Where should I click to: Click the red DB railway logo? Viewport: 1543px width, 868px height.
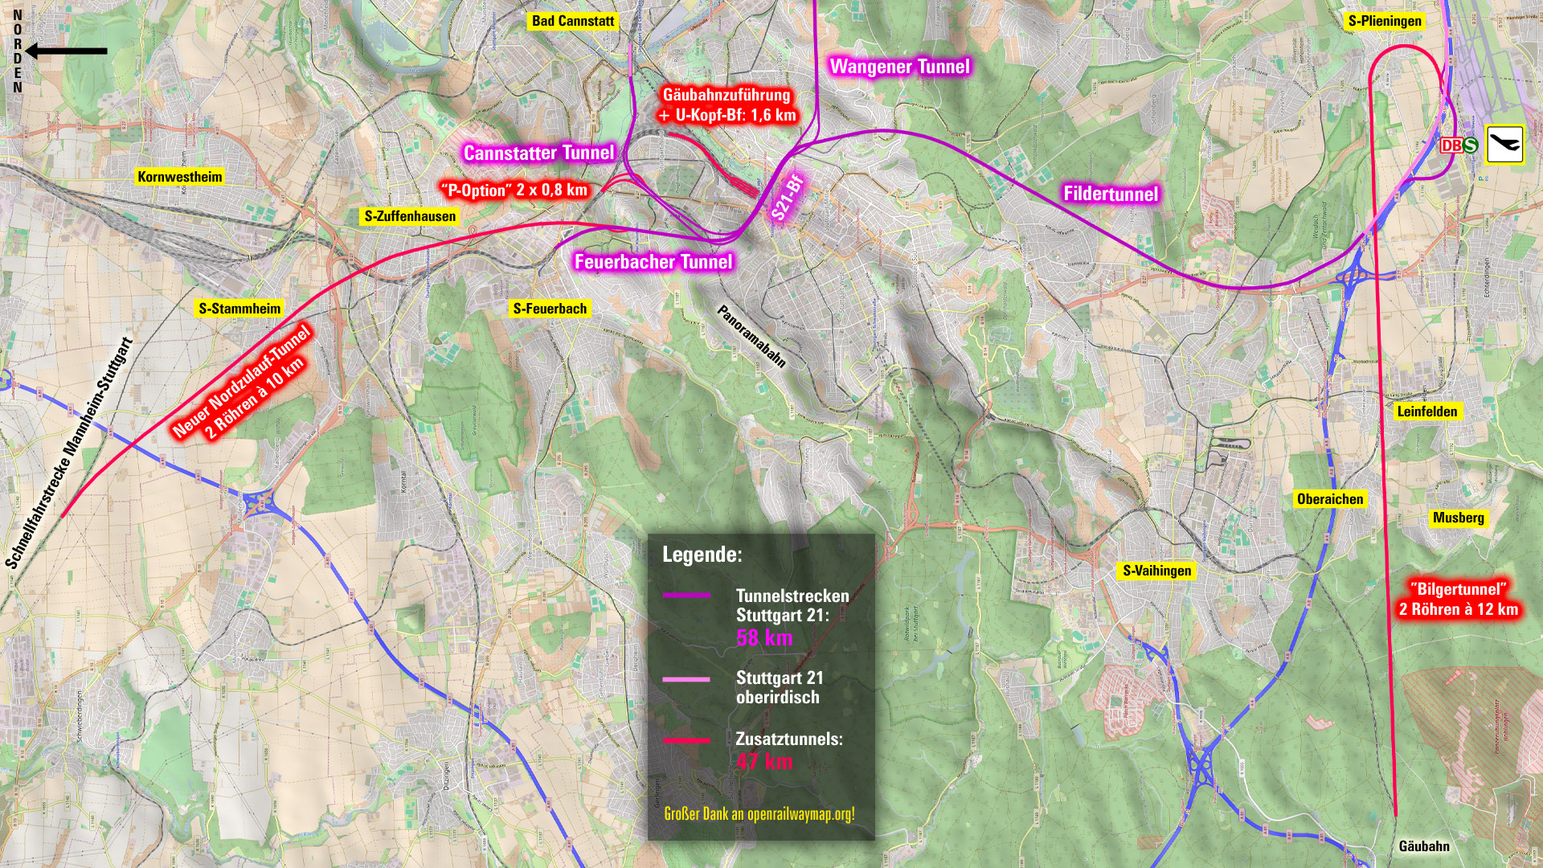(x=1451, y=145)
